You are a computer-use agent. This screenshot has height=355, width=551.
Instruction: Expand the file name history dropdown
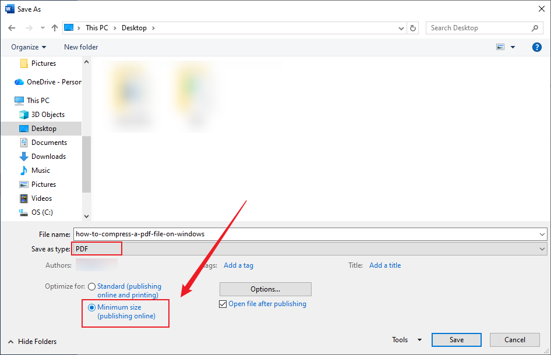click(x=541, y=234)
